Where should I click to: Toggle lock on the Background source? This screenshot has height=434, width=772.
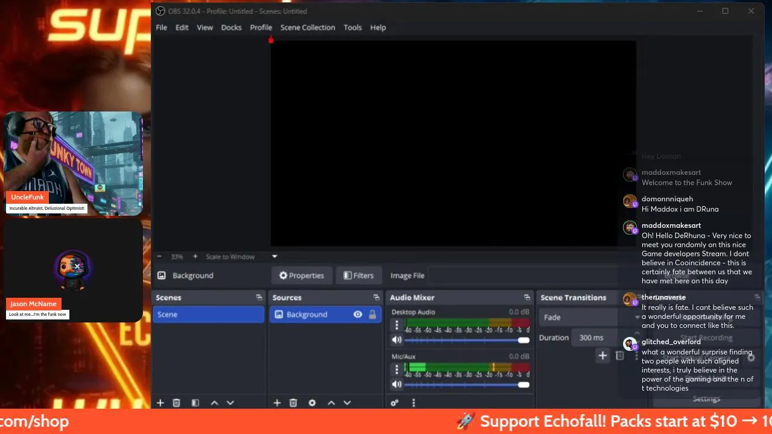372,314
